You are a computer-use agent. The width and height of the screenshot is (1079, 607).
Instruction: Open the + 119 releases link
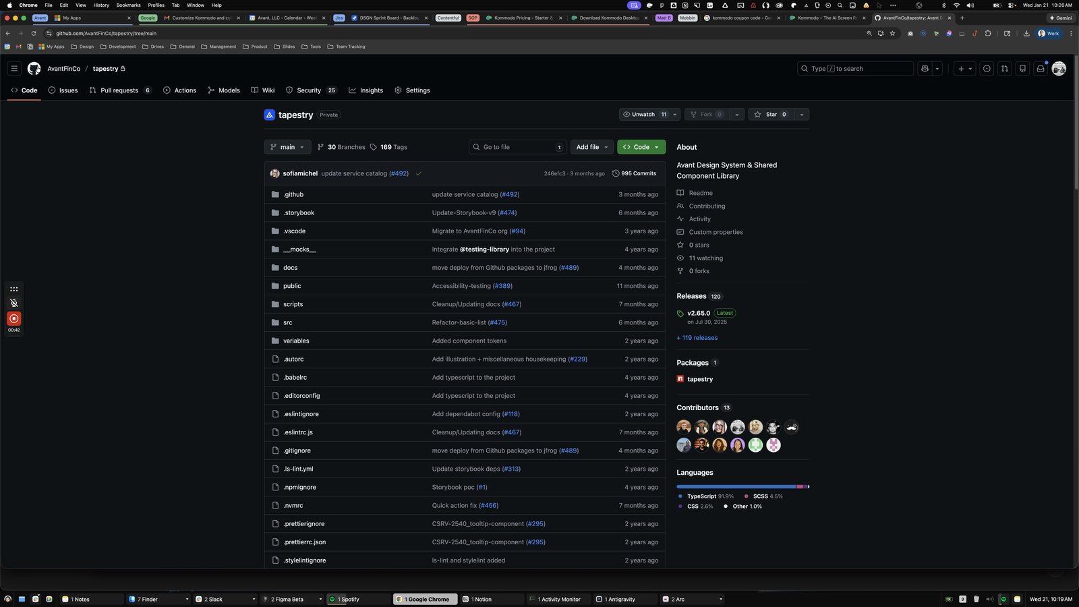697,338
